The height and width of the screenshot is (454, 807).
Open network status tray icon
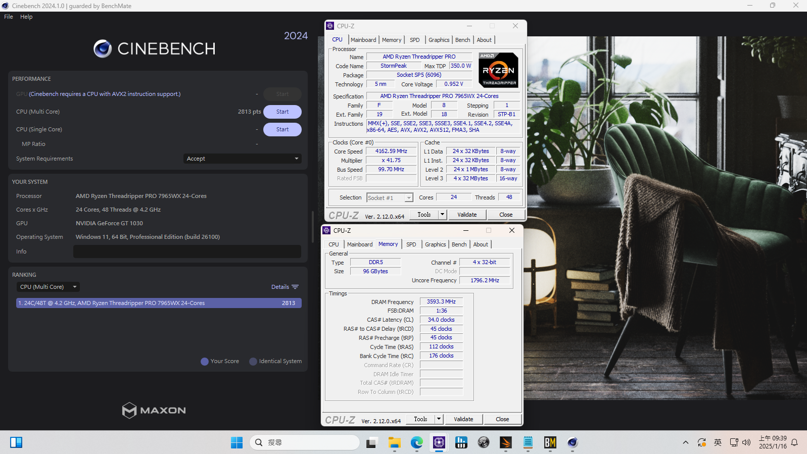734,442
